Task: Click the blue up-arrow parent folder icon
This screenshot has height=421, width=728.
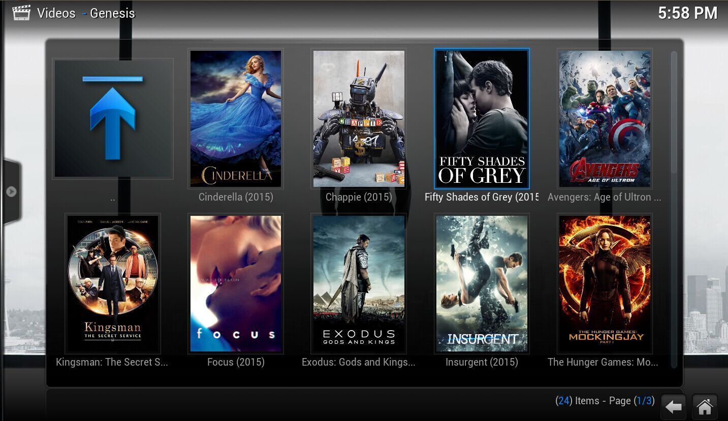Action: tap(113, 119)
